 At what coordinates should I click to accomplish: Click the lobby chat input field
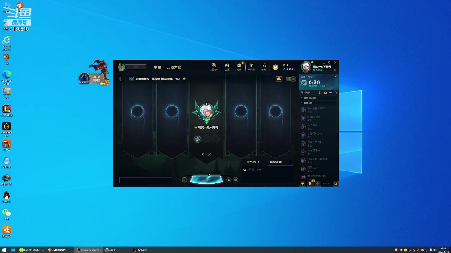click(x=146, y=180)
